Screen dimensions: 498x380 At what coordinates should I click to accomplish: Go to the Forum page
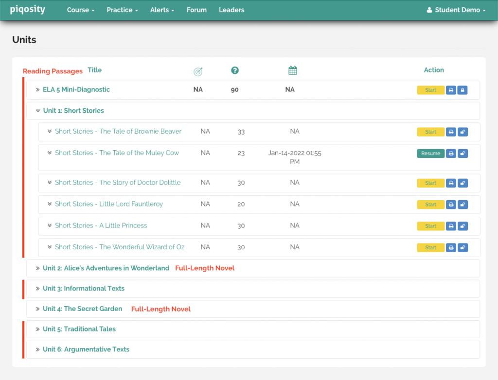(196, 10)
